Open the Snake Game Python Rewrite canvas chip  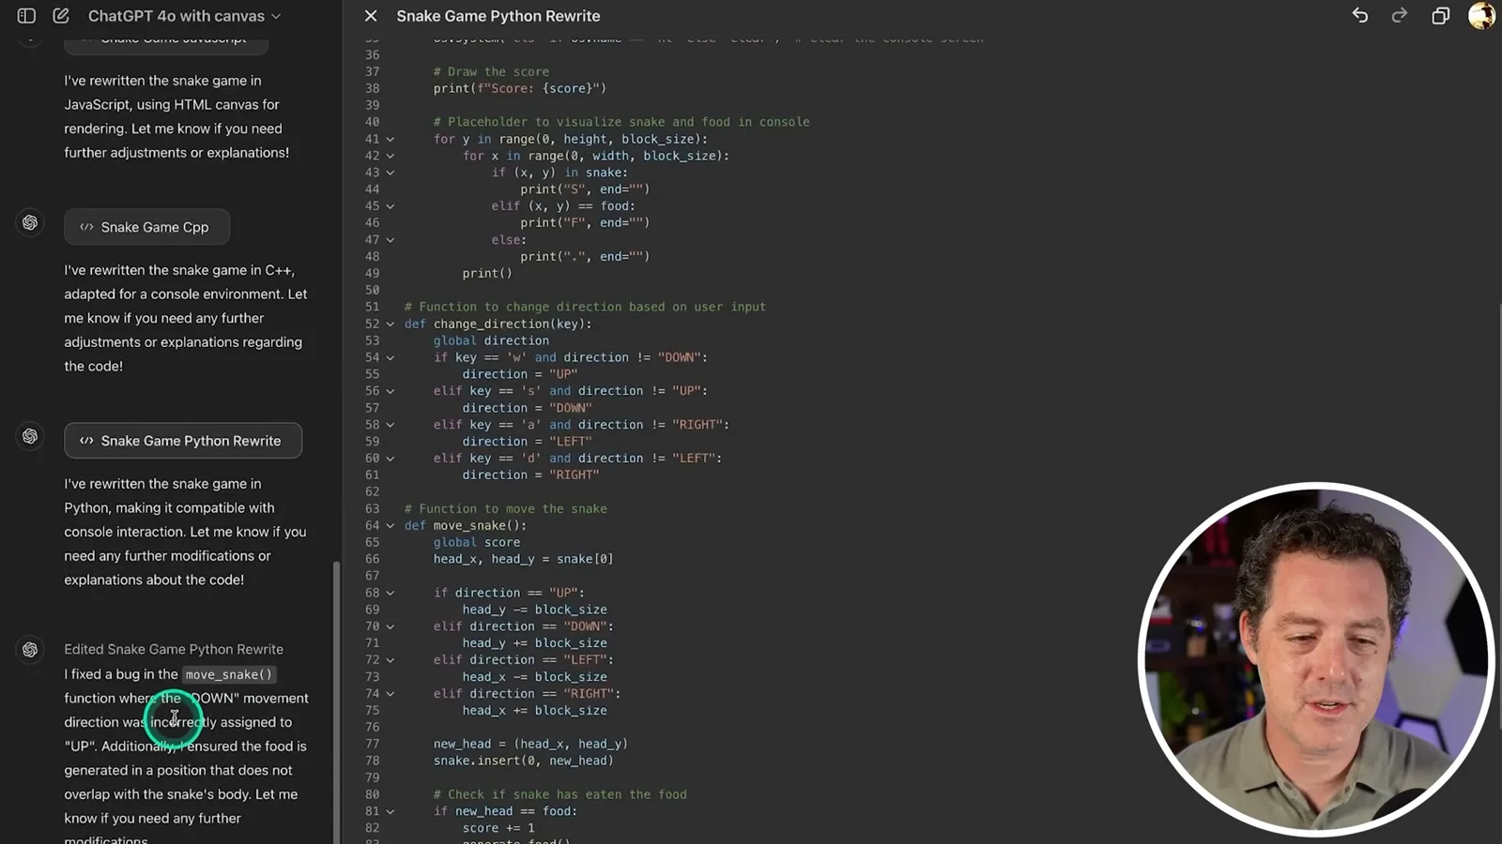(x=183, y=441)
